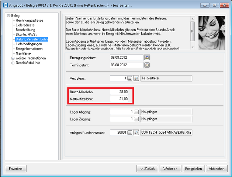The image size is (232, 177).
Task: Click into the Netto-Mittellohn field
Action: pos(120,99)
